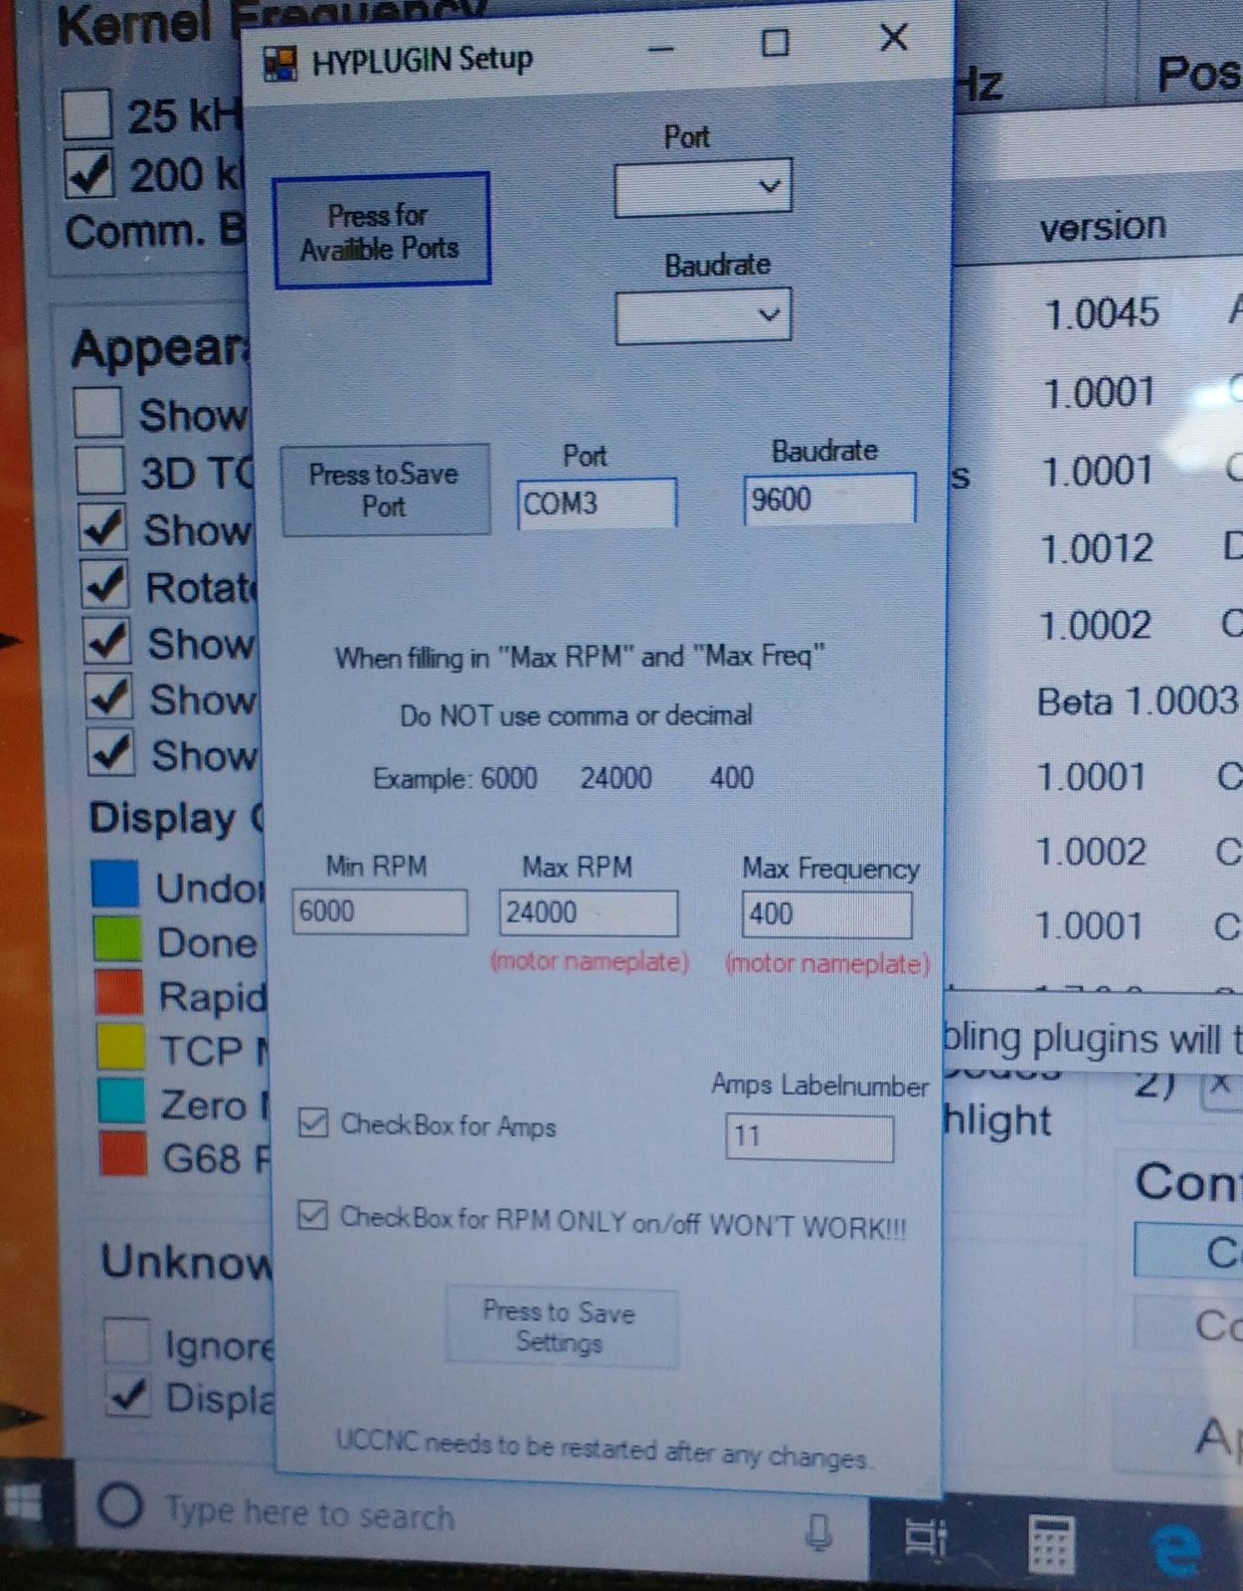Viewport: 1243px width, 1591px height.
Task: Open the Calculator taskbar icon
Action: pos(1050,1543)
